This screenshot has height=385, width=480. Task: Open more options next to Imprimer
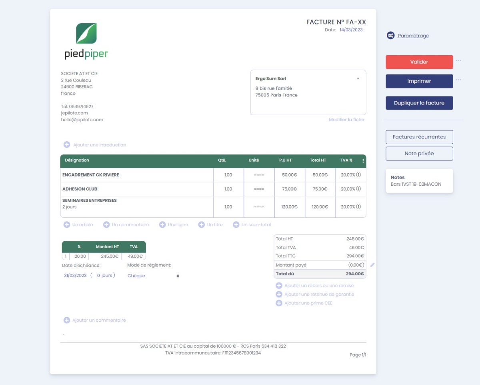point(458,80)
